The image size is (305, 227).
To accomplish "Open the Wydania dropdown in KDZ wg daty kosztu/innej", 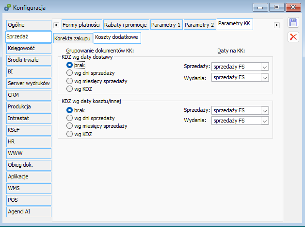I will 264,121.
